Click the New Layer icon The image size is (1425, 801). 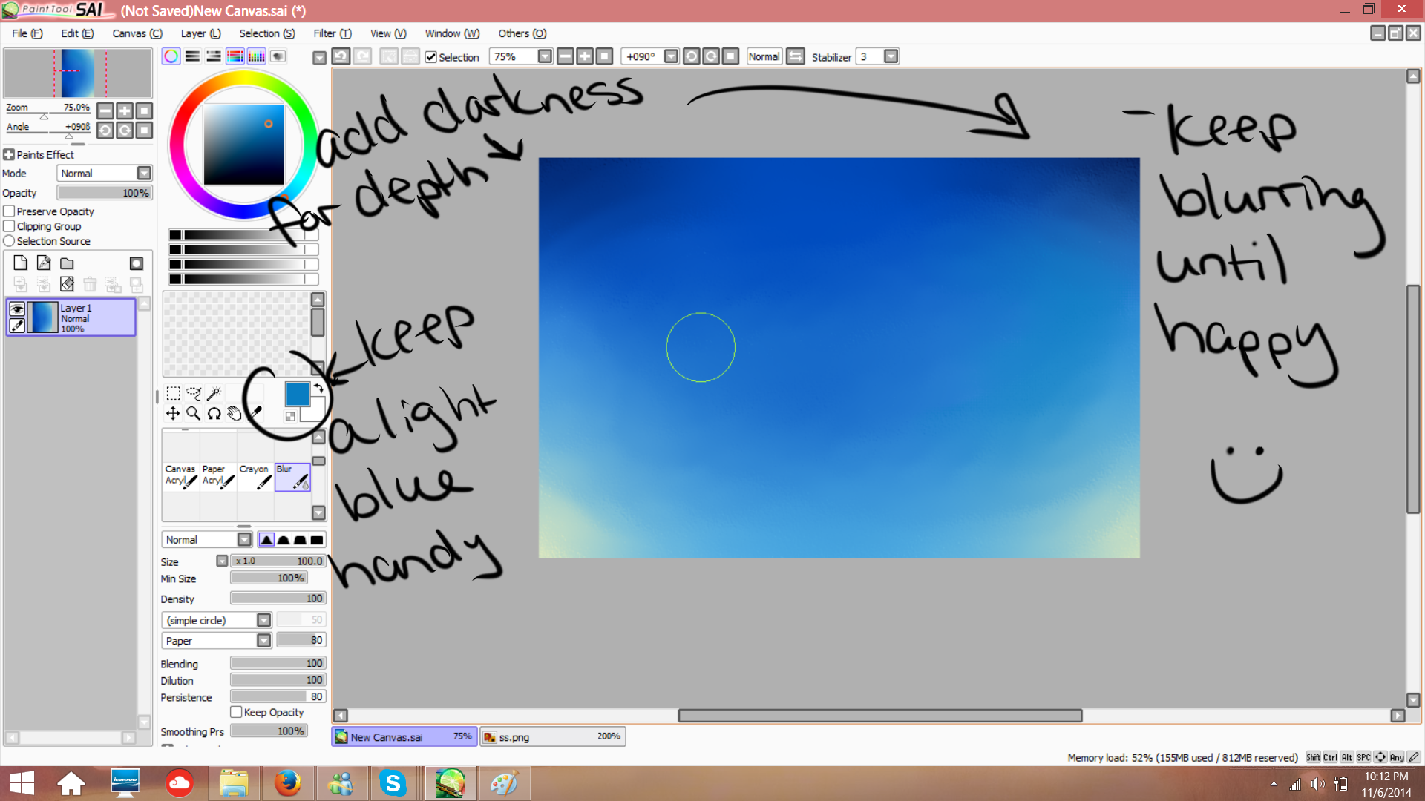(x=21, y=263)
